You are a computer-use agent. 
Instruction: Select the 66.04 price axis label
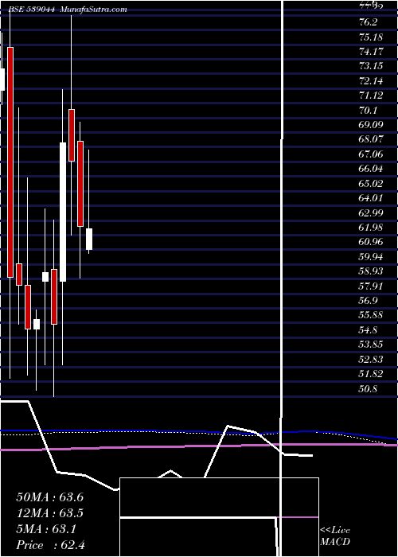[372, 169]
